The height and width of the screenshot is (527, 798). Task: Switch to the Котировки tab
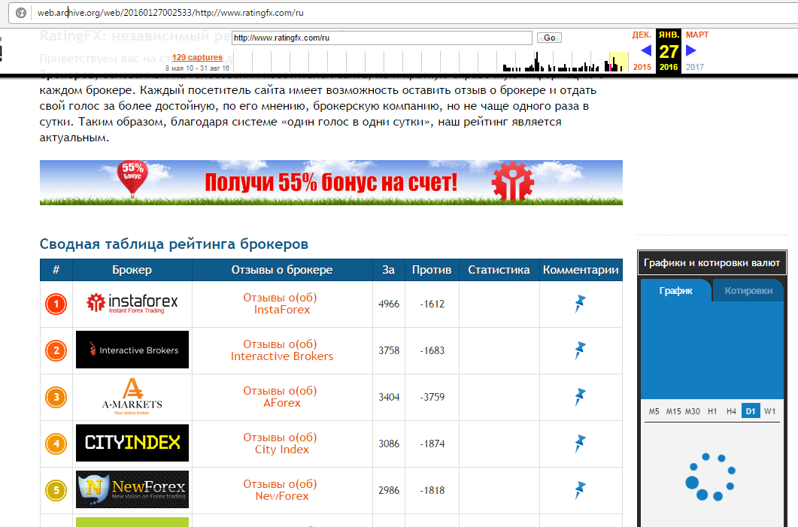[748, 291]
